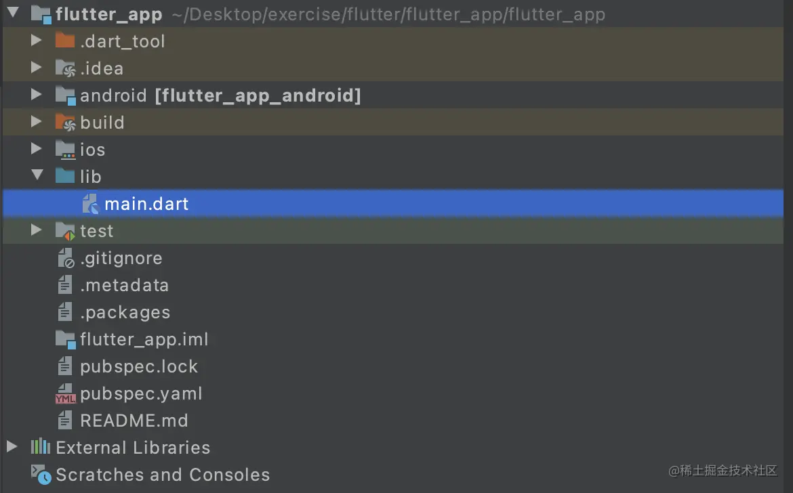Screen dimensions: 793x493
Task: Click the ios folder icon
Action: [x=65, y=150]
